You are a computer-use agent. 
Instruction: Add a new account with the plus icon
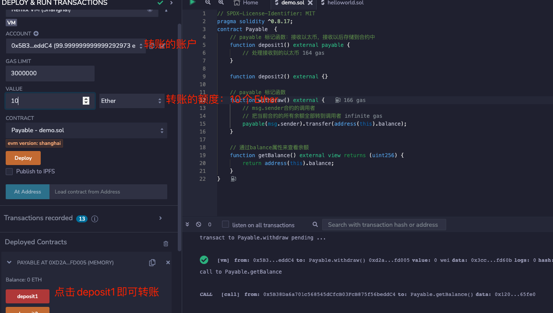point(36,34)
